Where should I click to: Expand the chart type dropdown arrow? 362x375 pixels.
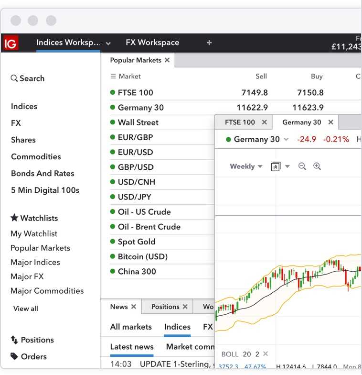tap(287, 166)
